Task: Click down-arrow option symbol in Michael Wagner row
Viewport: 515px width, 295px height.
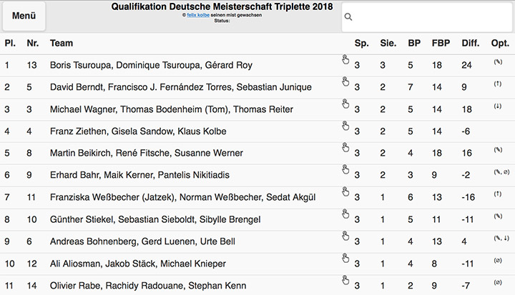Action: tap(498, 106)
